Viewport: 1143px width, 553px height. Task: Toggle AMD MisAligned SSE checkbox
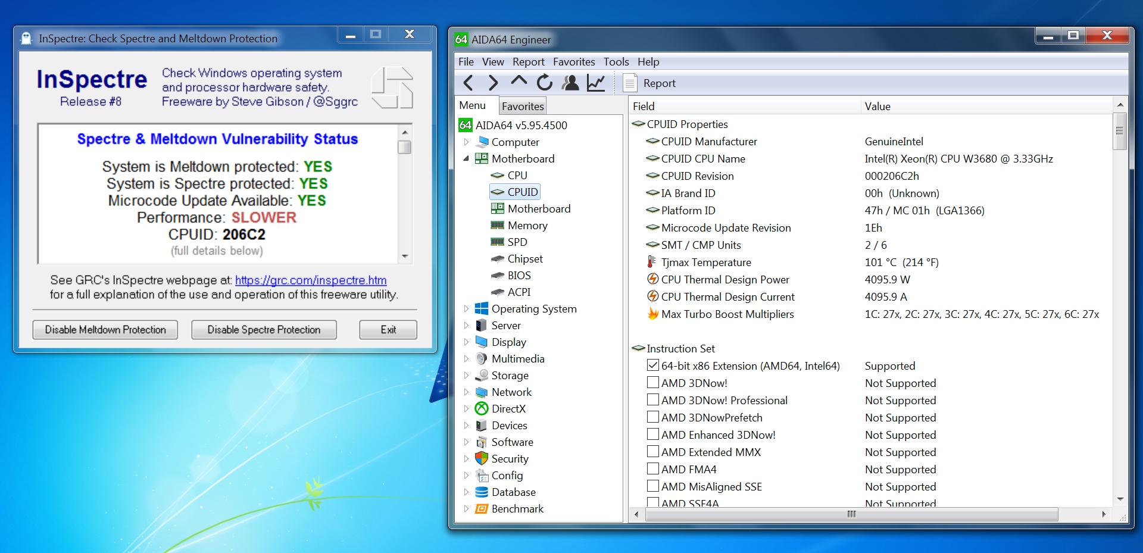(653, 486)
